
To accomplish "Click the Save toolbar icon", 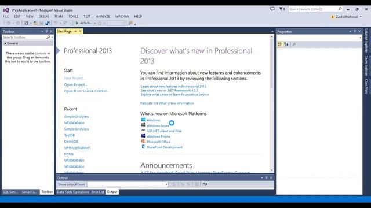I will (x=41, y=23).
